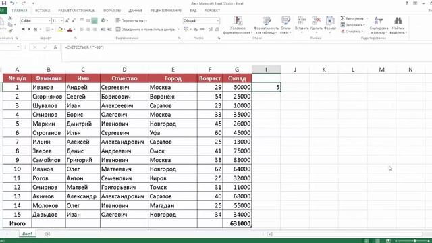
Task: Increase decimal places
Action: 211,29
